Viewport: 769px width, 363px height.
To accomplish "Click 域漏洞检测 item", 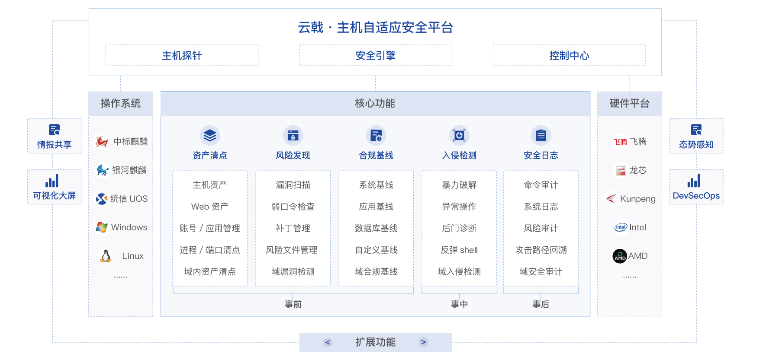I will point(293,271).
